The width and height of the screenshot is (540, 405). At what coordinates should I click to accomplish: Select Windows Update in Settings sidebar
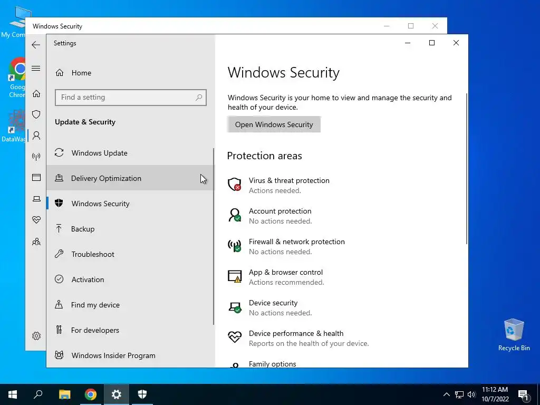130,153
